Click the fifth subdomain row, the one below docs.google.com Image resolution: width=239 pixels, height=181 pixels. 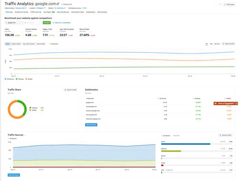159,119
